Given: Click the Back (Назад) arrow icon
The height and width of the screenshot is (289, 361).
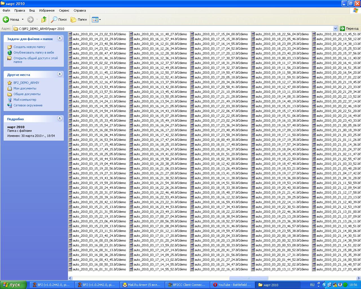Looking at the screenshot, I should tap(6, 19).
